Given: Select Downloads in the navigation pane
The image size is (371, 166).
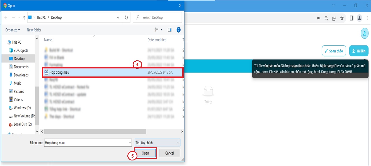Looking at the screenshot, I should point(21,75).
